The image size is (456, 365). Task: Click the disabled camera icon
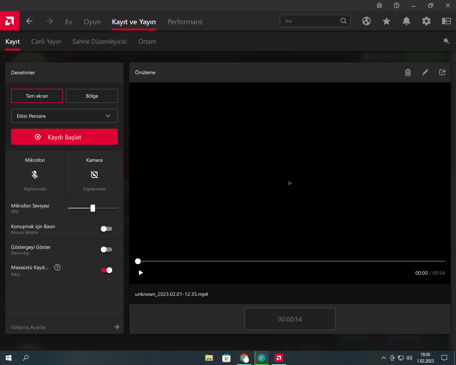pyautogui.click(x=94, y=175)
